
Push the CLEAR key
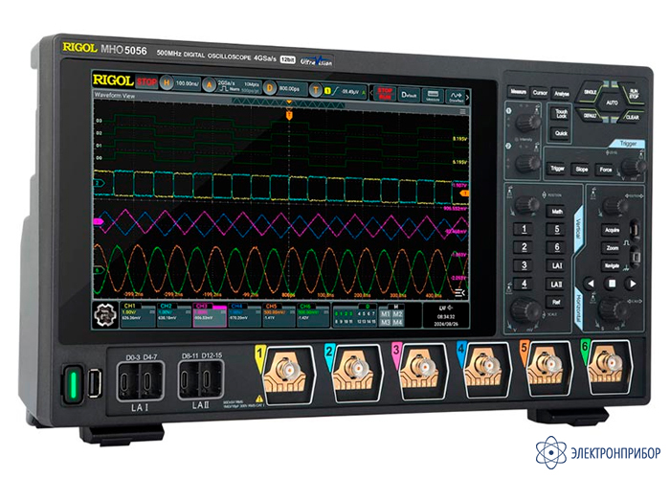point(632,117)
